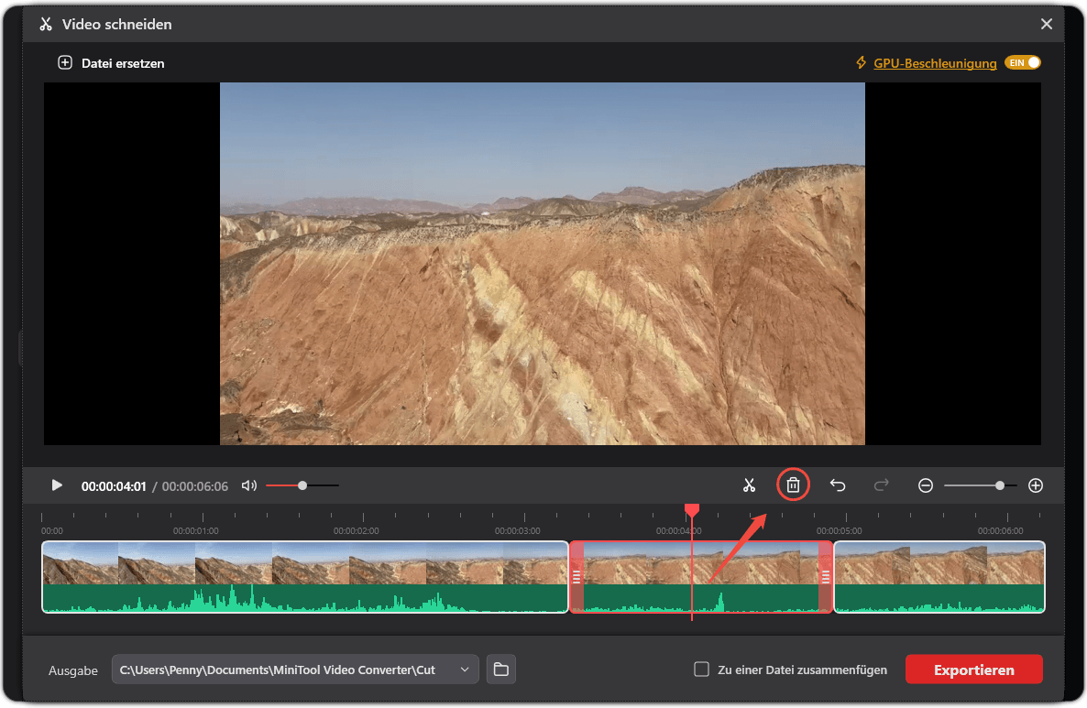Zoom out the timeline with minus icon
1087x708 pixels.
(926, 485)
